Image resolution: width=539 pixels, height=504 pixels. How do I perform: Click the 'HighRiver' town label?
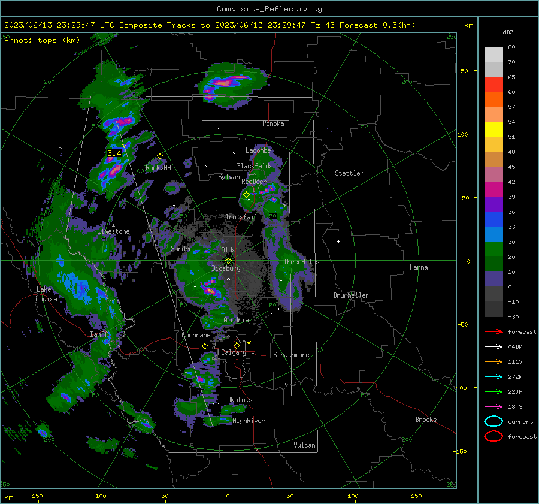(x=249, y=421)
